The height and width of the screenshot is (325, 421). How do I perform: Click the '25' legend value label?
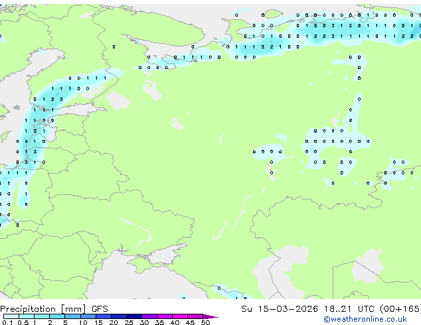pyautogui.click(x=129, y=322)
